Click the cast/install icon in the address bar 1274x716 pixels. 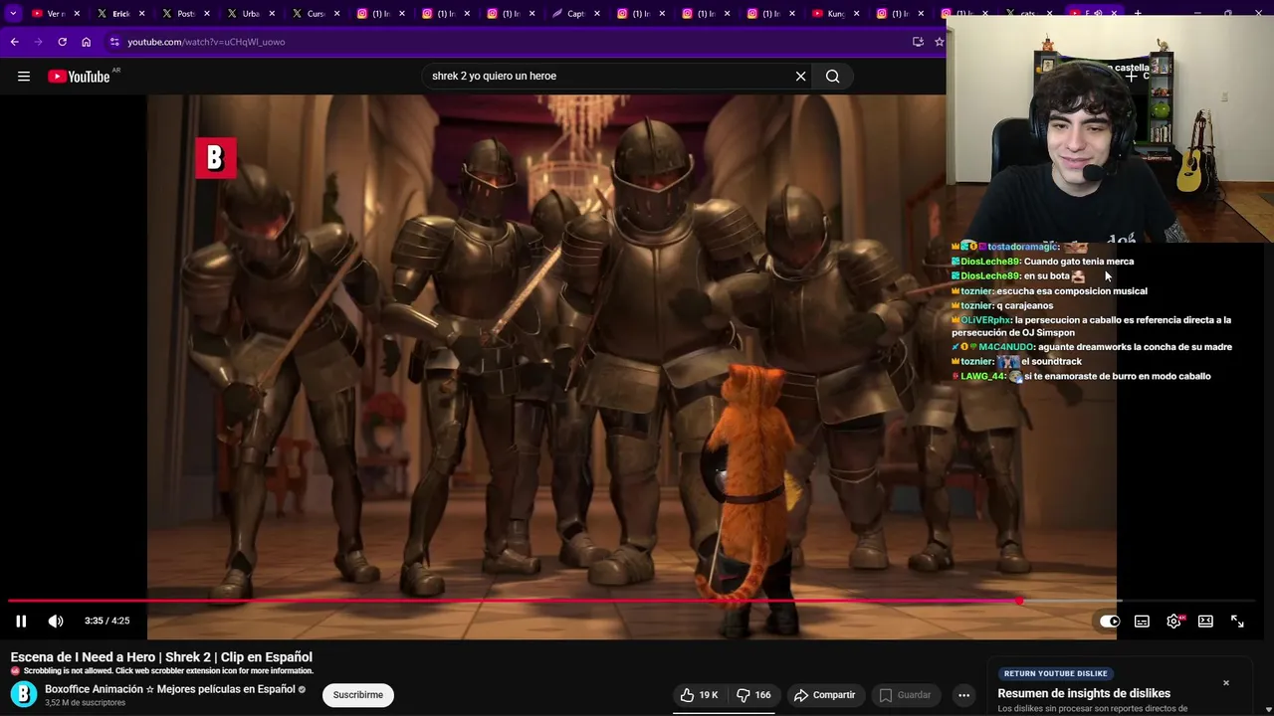(x=918, y=42)
